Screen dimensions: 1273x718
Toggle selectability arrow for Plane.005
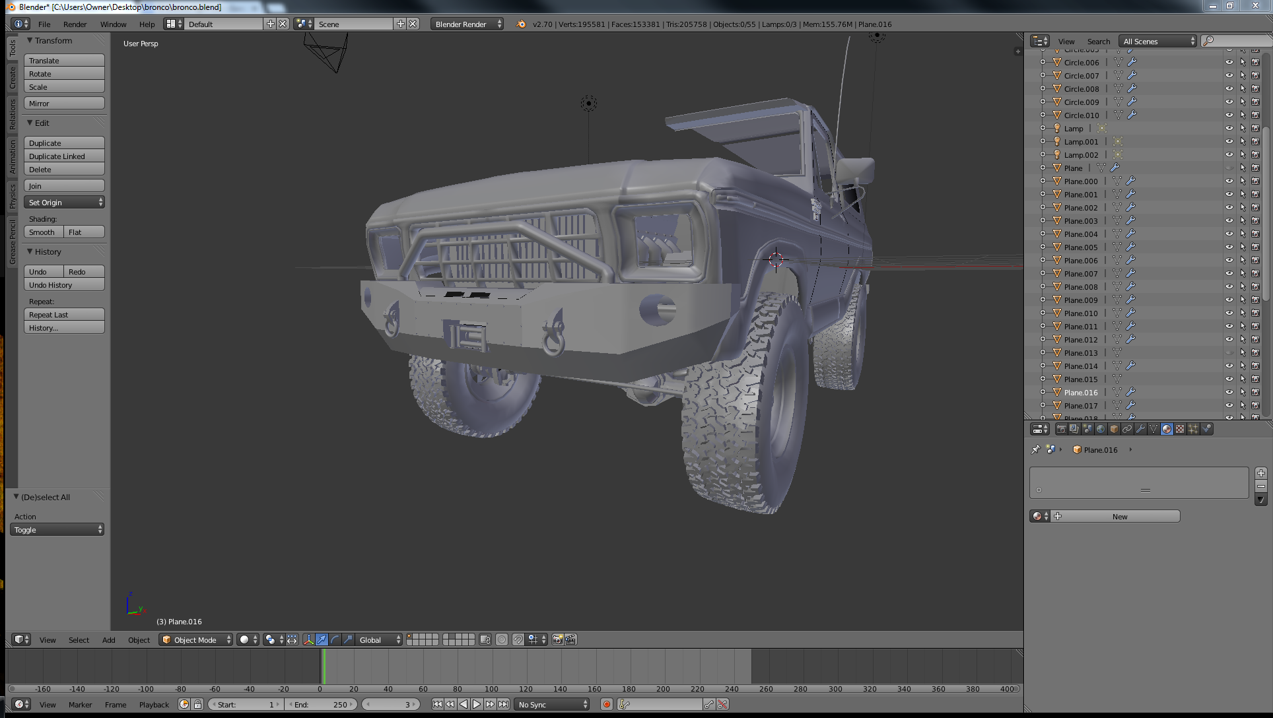point(1243,247)
